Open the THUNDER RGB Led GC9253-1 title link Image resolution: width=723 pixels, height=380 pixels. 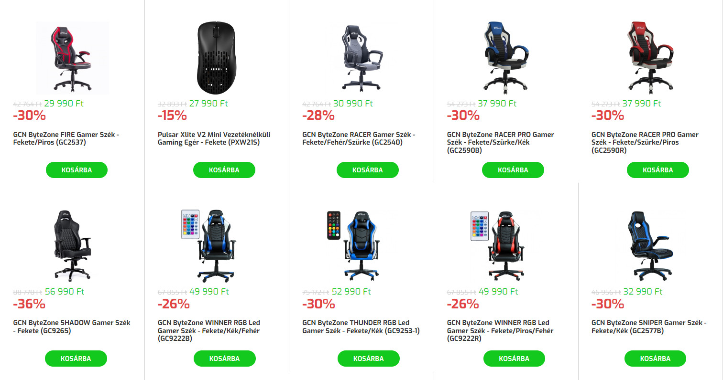[x=361, y=327]
